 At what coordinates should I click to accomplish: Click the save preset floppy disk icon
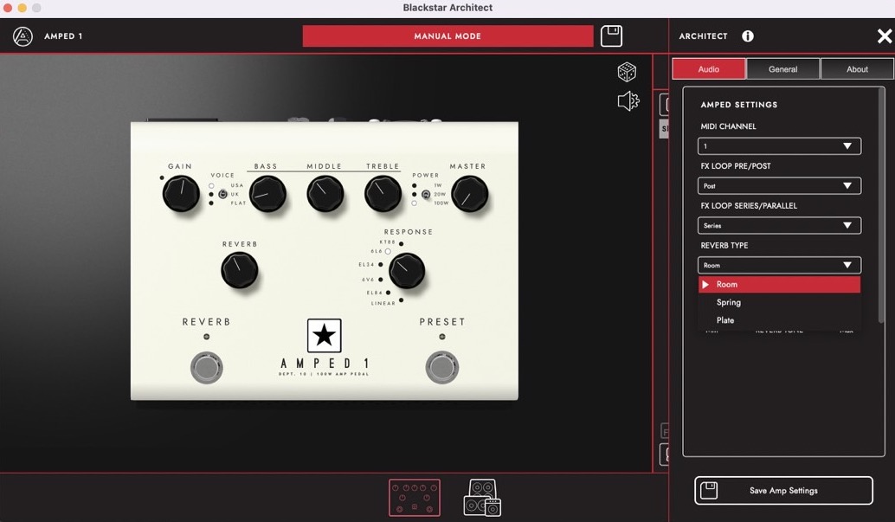click(x=611, y=36)
